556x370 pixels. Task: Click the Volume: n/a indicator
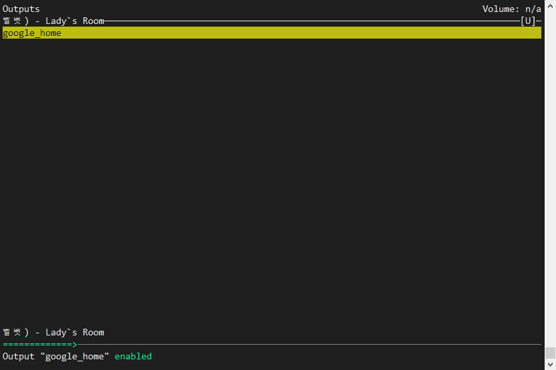(x=511, y=9)
